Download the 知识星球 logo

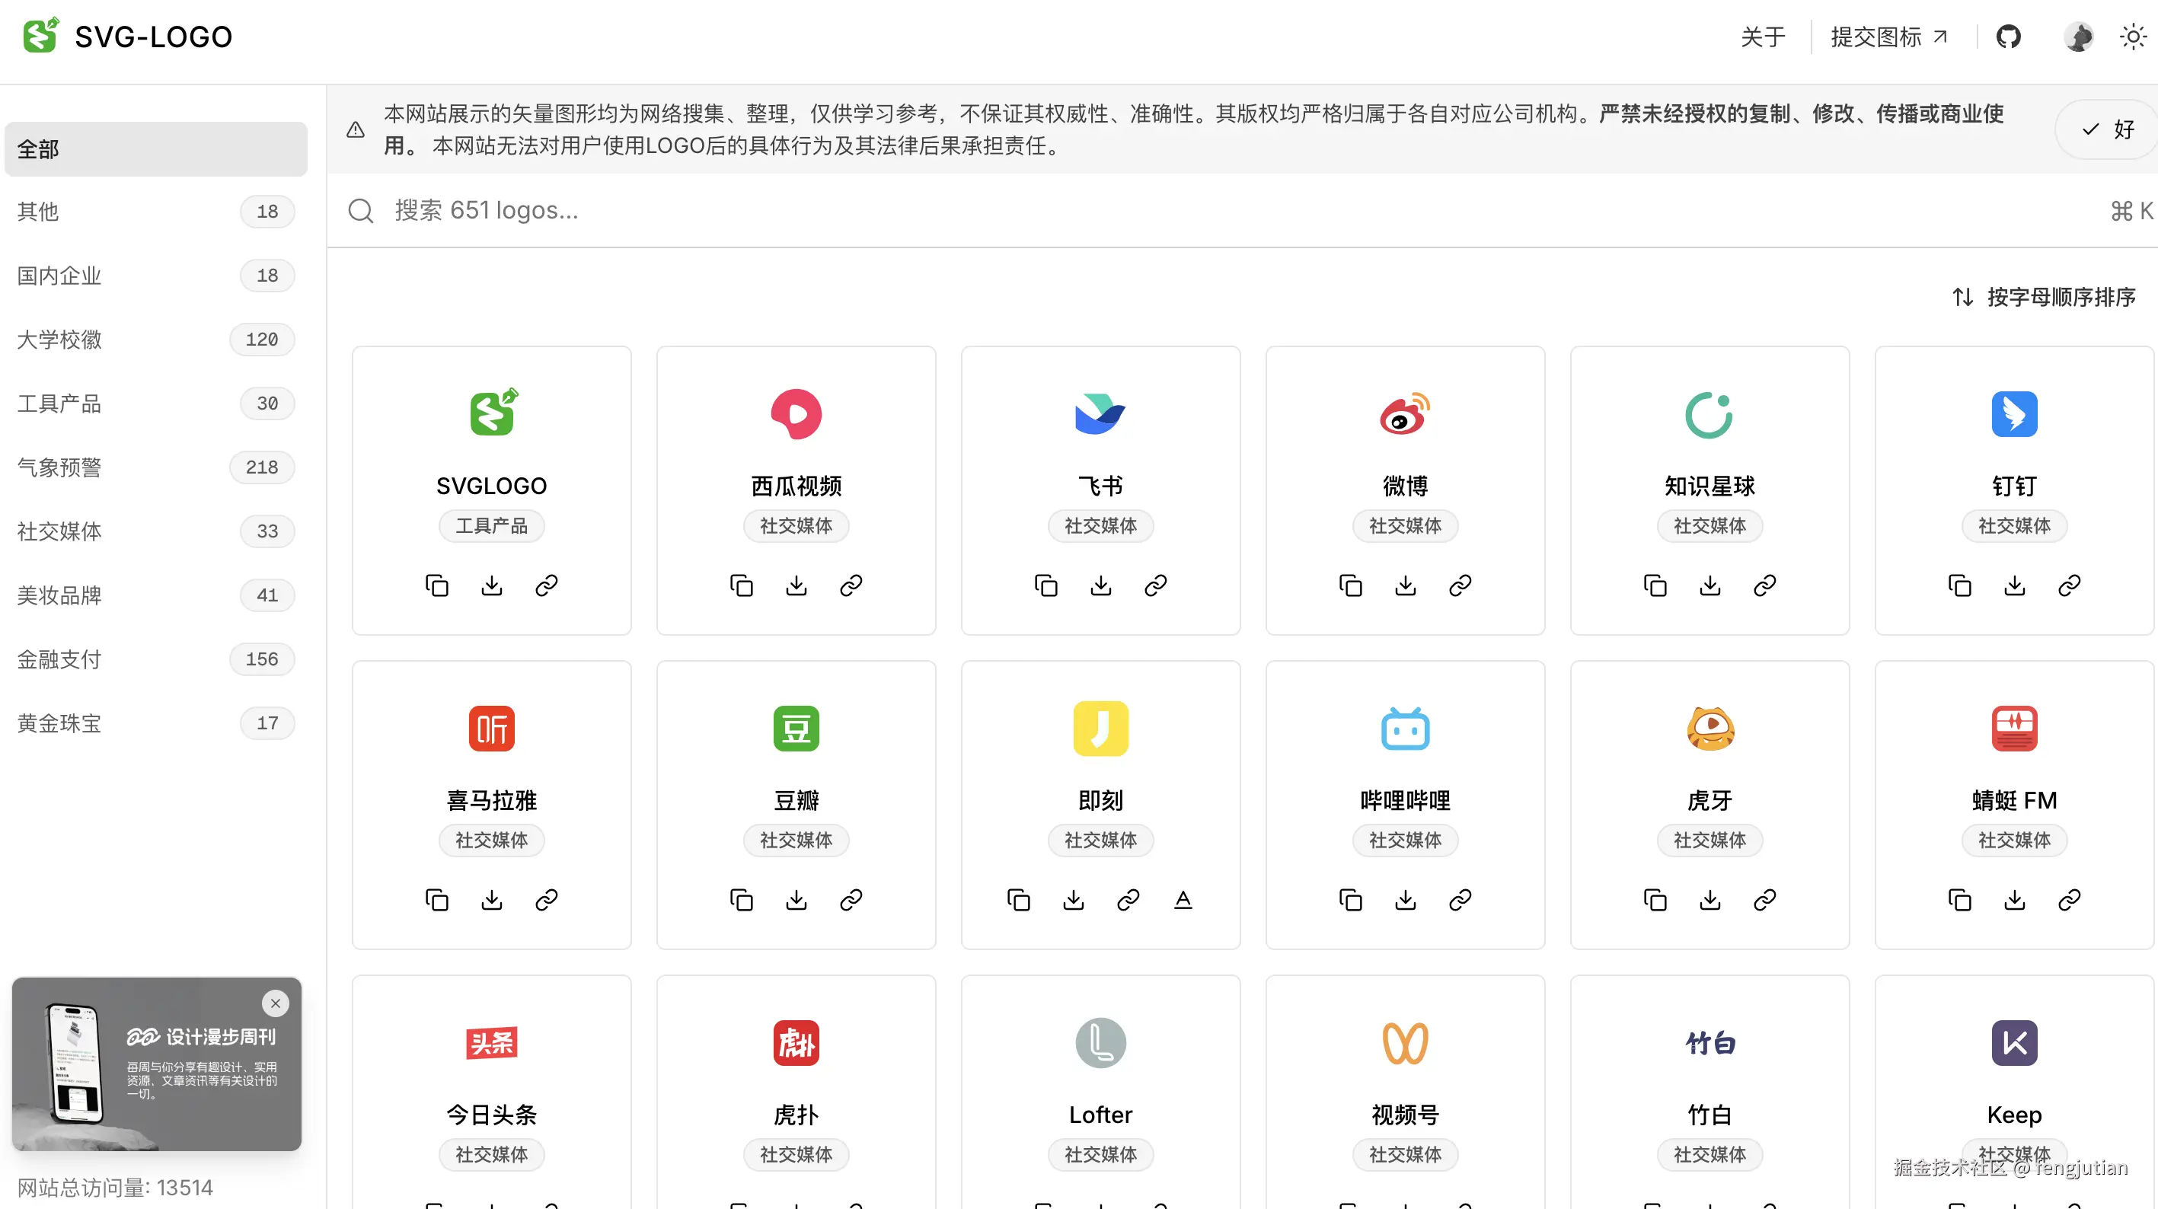(x=1709, y=585)
